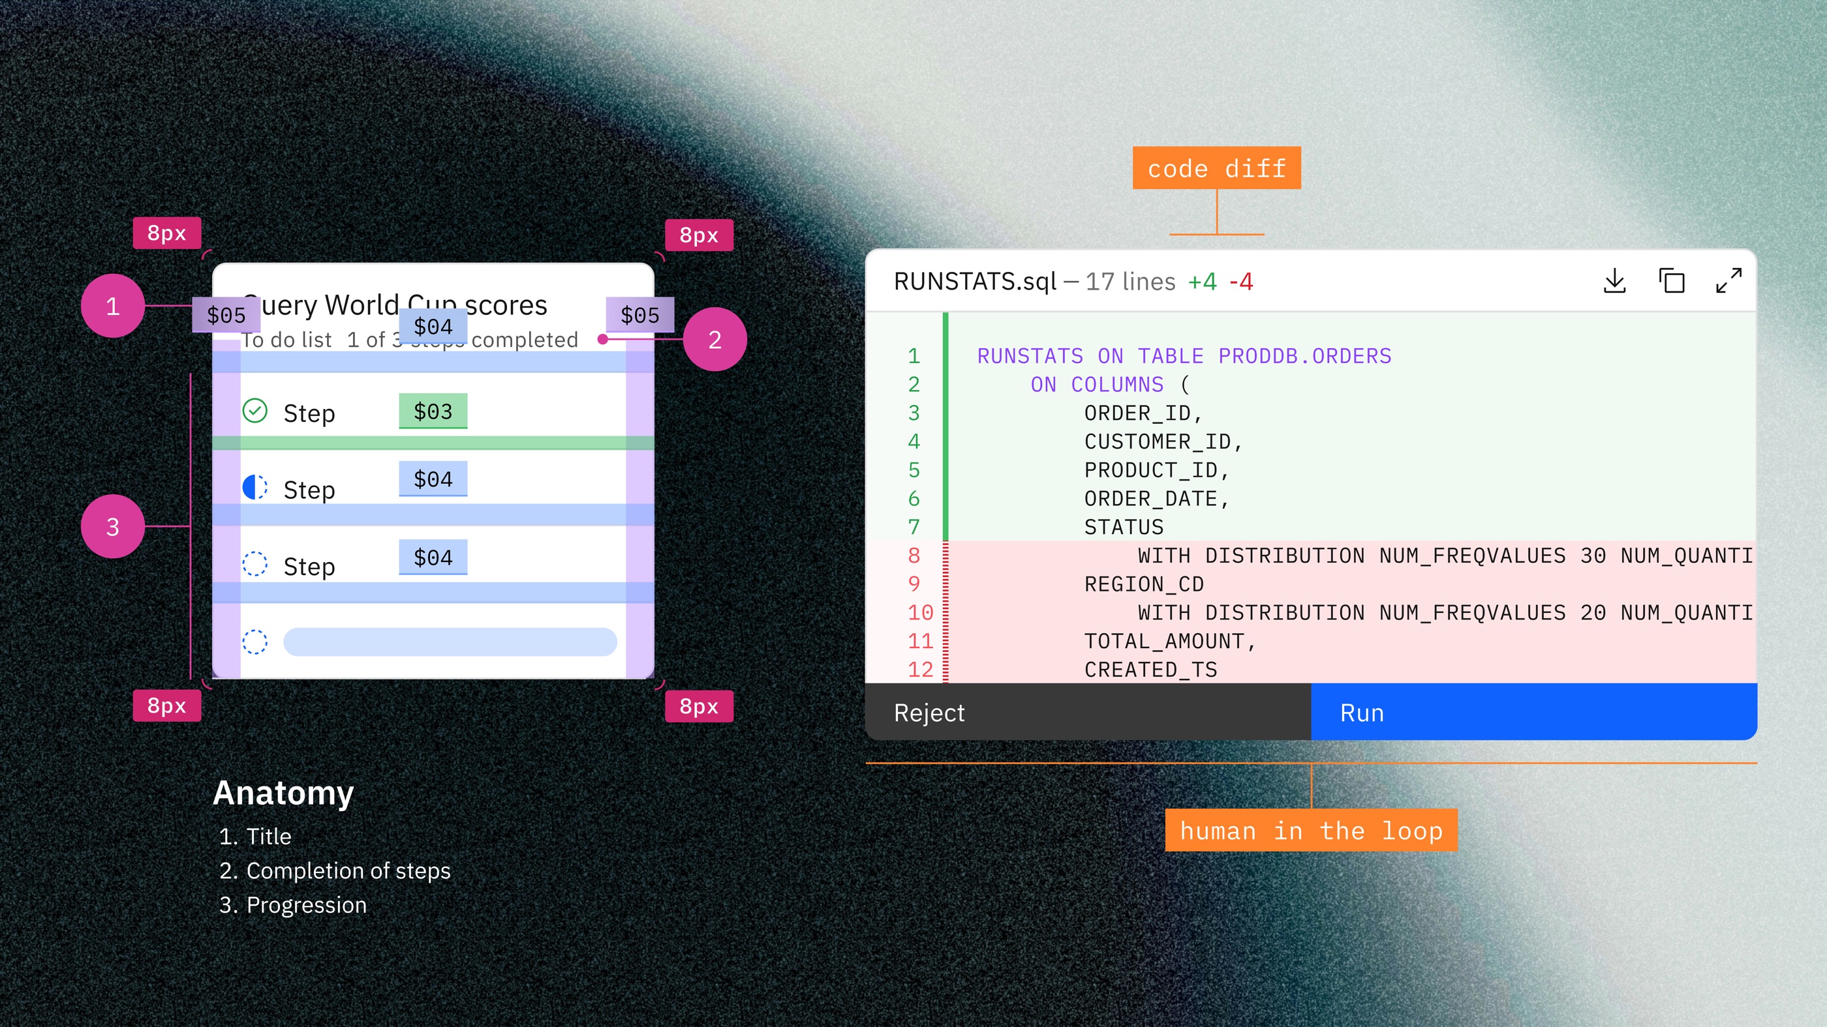Select the pending dashed-circle step icon above the skeleton

(254, 564)
